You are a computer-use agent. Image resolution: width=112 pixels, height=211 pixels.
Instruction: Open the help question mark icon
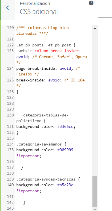click(91, 3)
